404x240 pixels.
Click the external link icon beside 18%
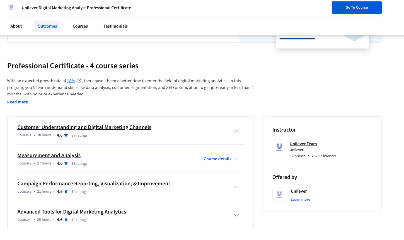79,81
